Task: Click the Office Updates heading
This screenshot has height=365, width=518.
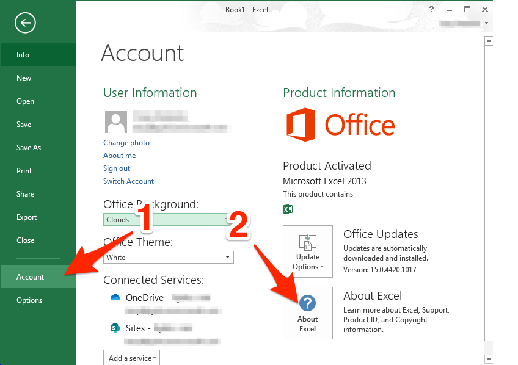Action: [x=381, y=234]
